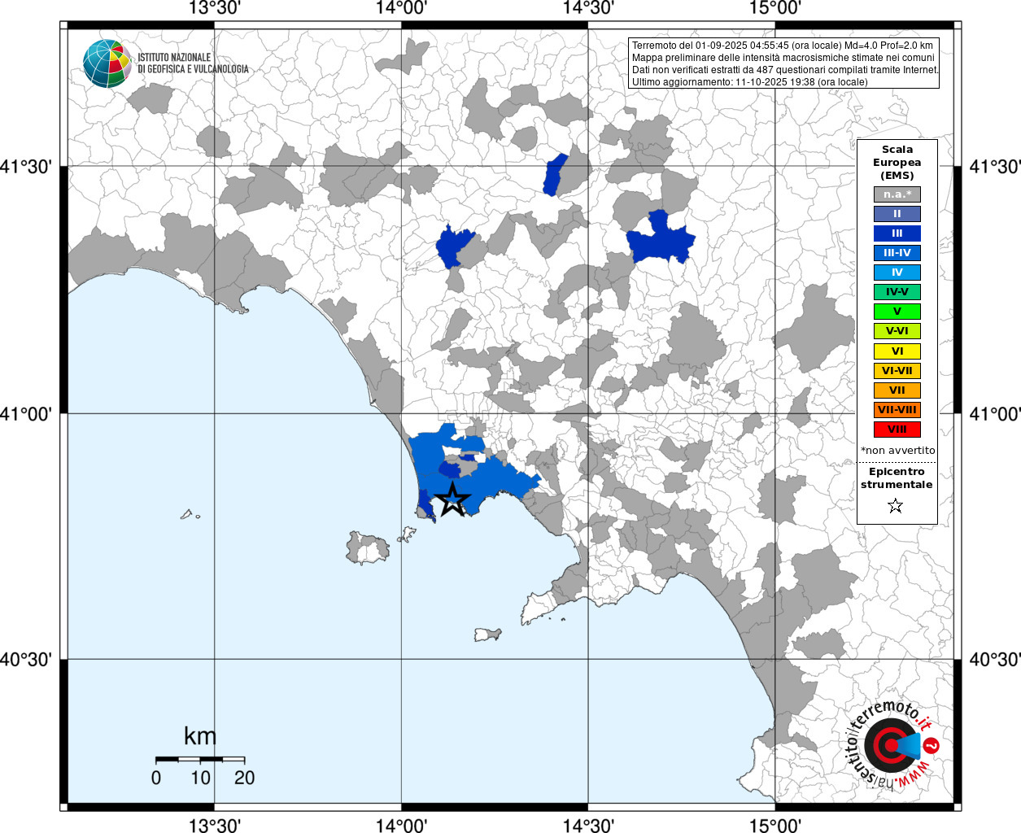Click the bottom 15°00' longitude label
Image resolution: width=1021 pixels, height=833 pixels.
774,824
